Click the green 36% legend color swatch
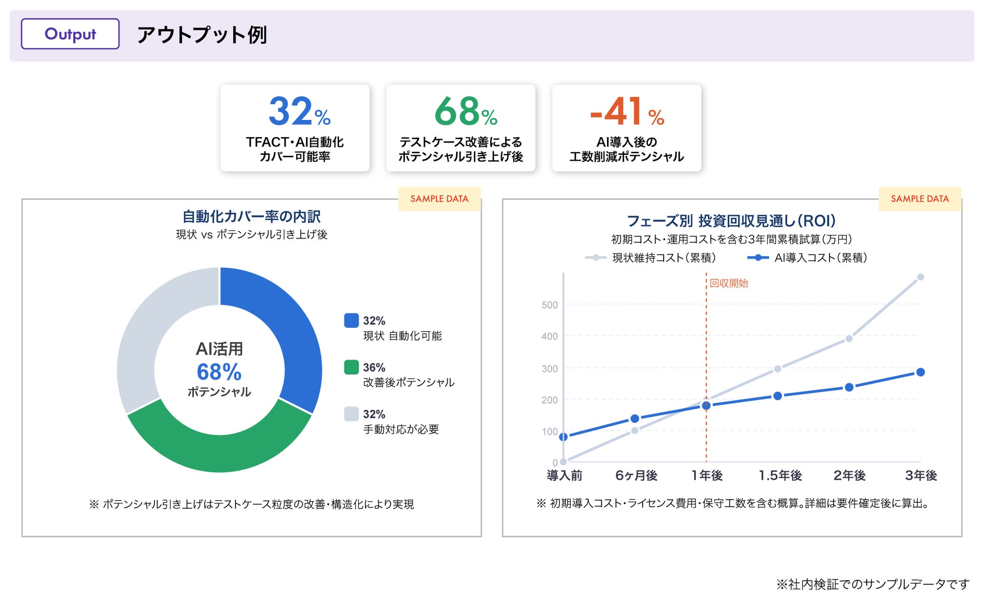The width and height of the screenshot is (984, 601). point(351,367)
